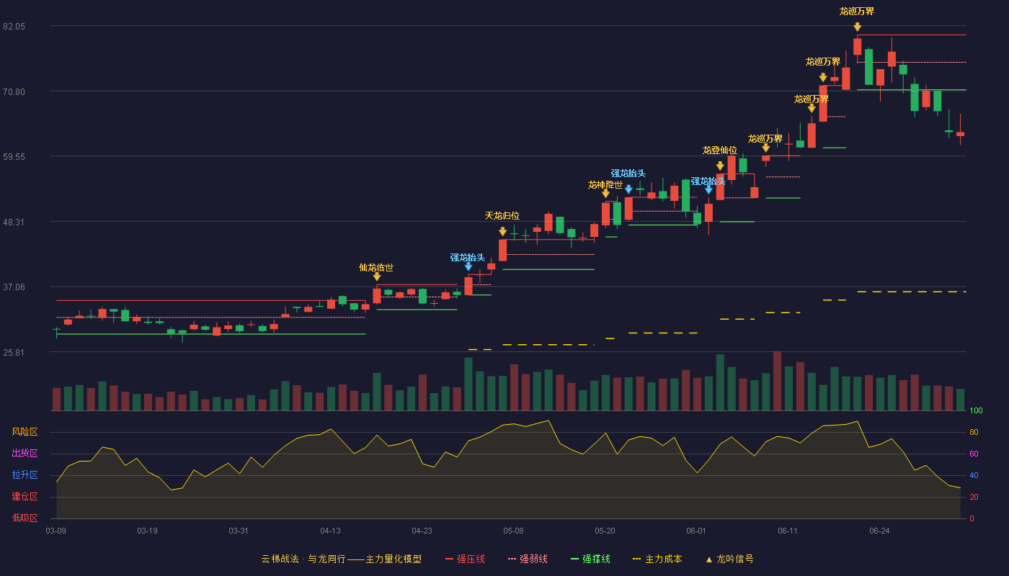Screen dimensions: 1009x576
Task: Click the 04-13 date label
Action: pyautogui.click(x=330, y=531)
